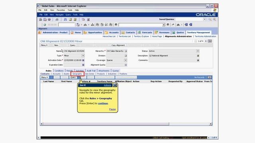Open the Siebel Query menu
The height and width of the screenshot is (143, 255).
(x=68, y=15)
